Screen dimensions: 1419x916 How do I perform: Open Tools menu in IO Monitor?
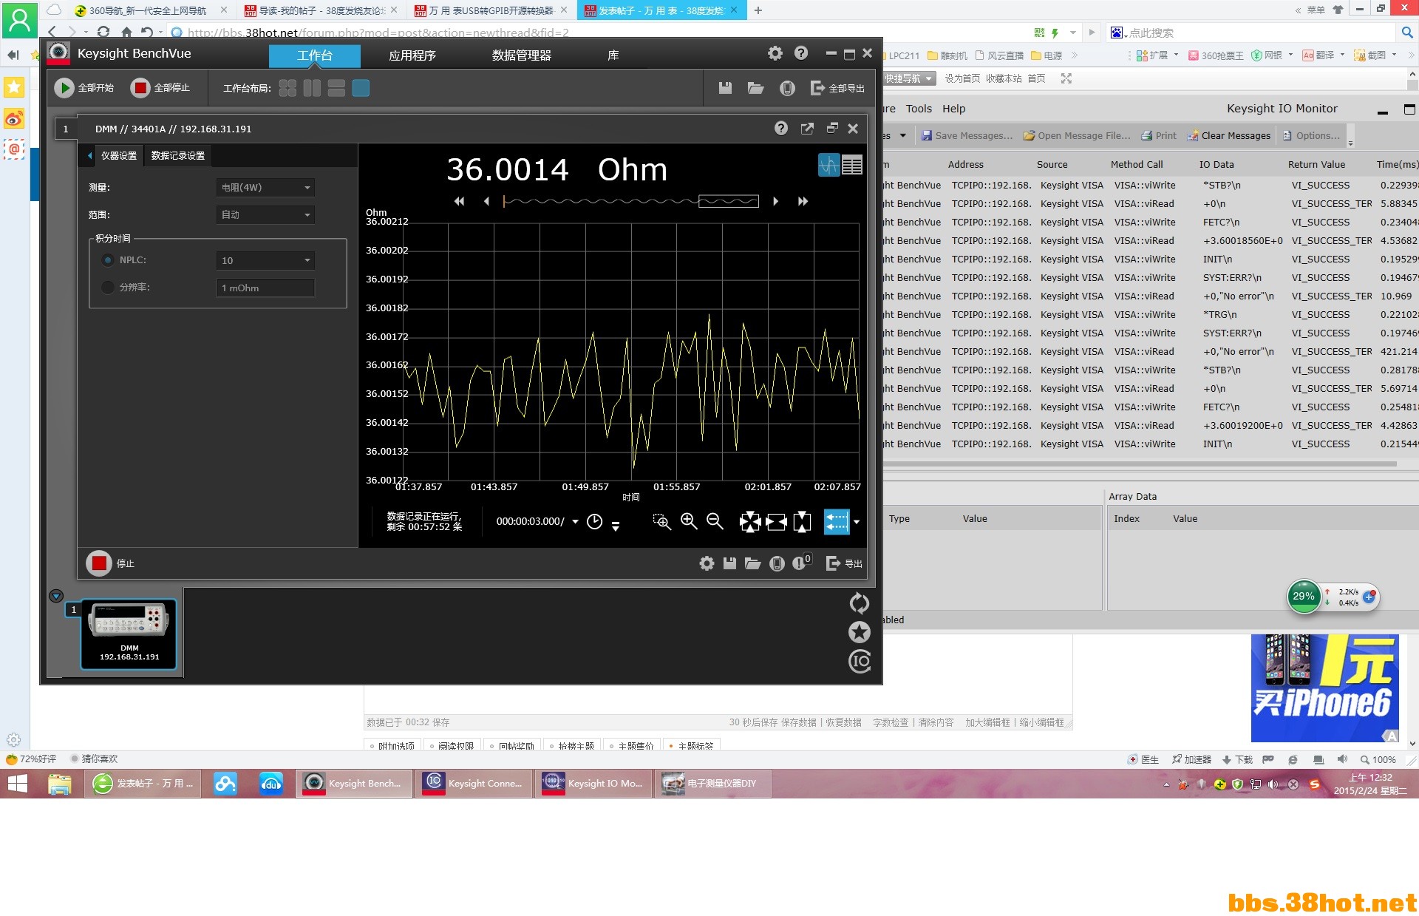[x=919, y=109]
